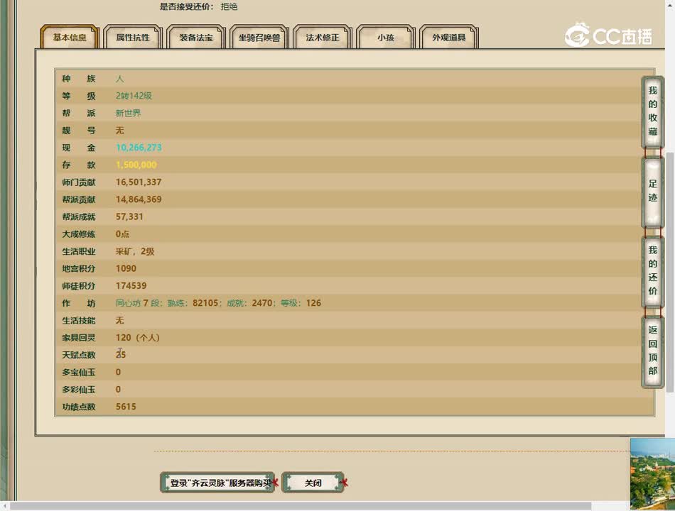The image size is (675, 511).
Task: Click 返回顶部 side button
Action: (652, 351)
